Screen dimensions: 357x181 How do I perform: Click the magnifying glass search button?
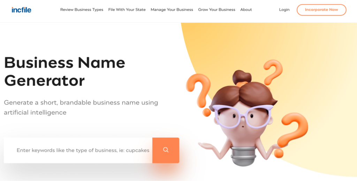[x=166, y=150]
